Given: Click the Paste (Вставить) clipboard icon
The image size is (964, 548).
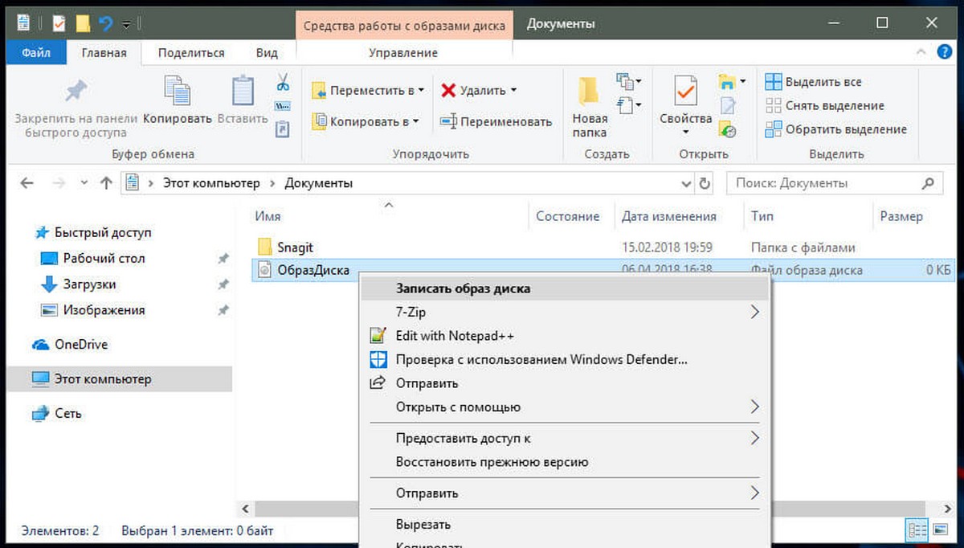Looking at the screenshot, I should [243, 90].
